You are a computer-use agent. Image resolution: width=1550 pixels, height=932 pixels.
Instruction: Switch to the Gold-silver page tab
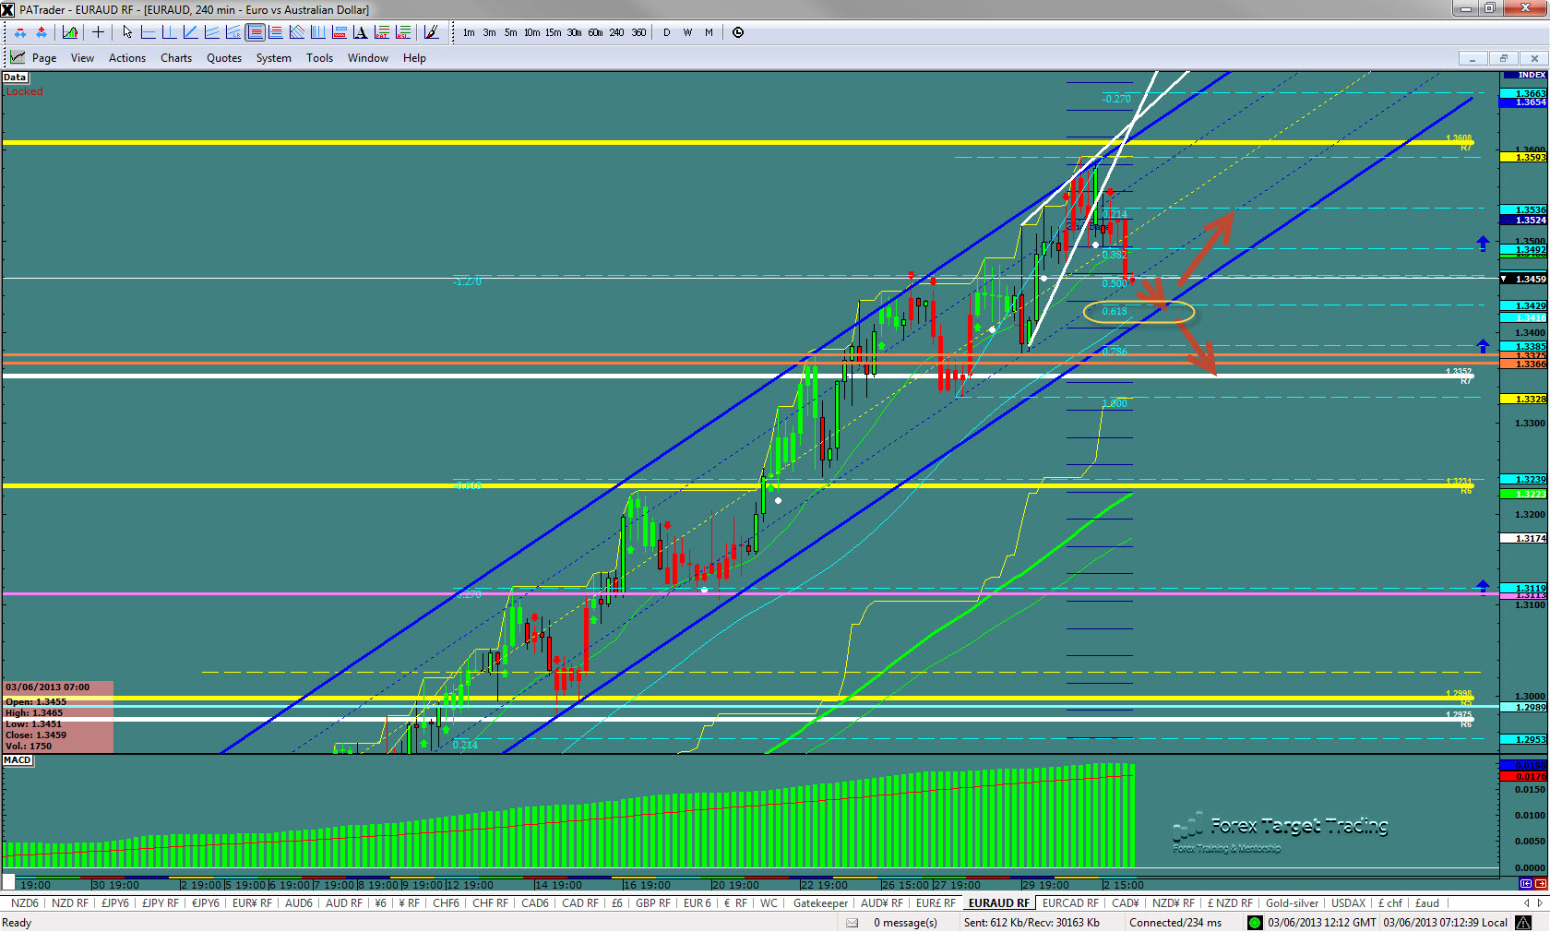tap(1292, 903)
